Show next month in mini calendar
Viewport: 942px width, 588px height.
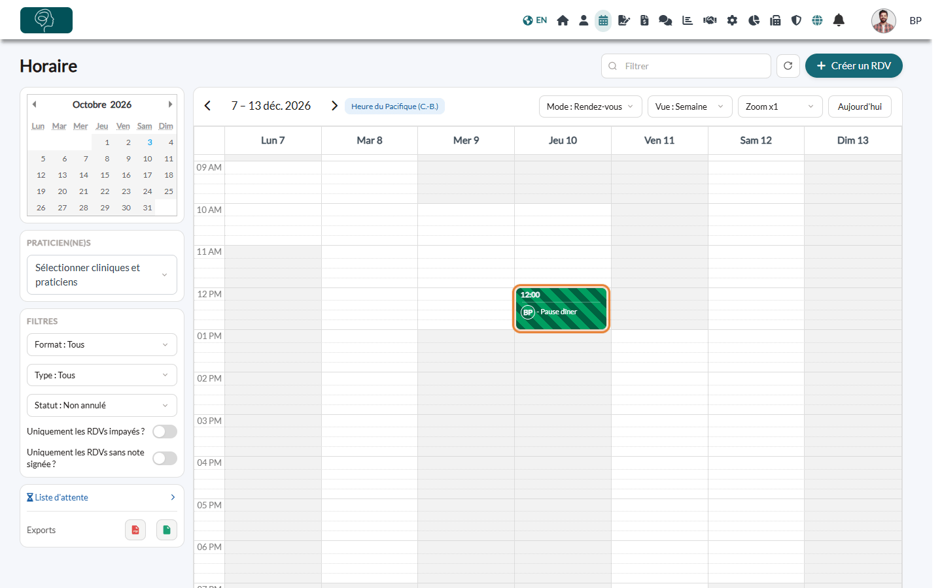(170, 105)
